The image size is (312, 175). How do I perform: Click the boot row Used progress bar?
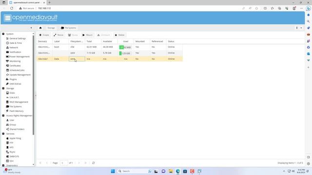(x=125, y=47)
